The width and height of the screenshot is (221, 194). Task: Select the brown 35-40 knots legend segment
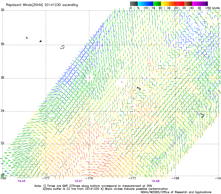pyautogui.click(x=188, y=4)
